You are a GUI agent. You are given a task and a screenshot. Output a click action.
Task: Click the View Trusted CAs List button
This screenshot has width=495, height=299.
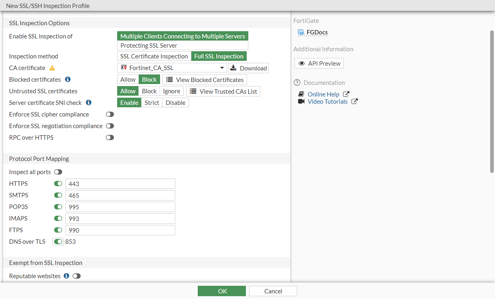coord(223,91)
